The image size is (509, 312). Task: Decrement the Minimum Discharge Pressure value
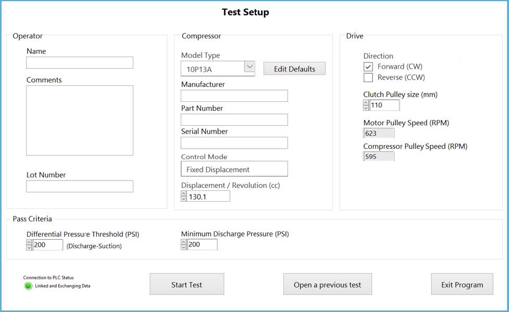pyautogui.click(x=183, y=247)
